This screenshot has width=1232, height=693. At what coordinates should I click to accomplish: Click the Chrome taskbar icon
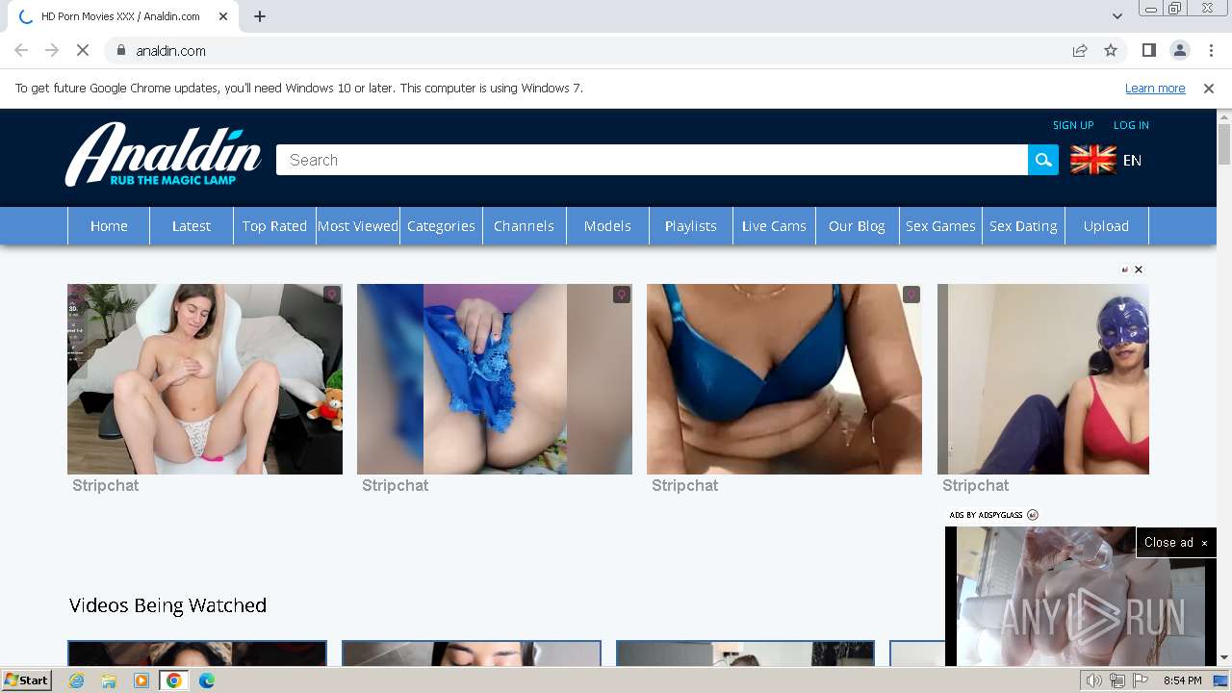174,680
